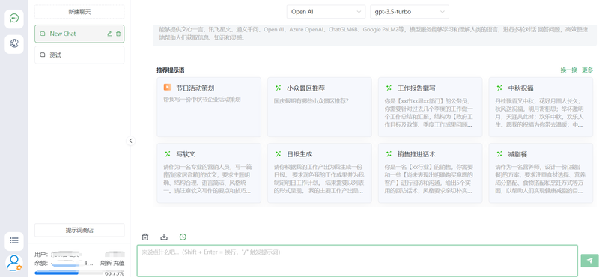The height and width of the screenshot is (277, 599).
Task: Clear conversation with trash icon above input
Action: pyautogui.click(x=145, y=237)
